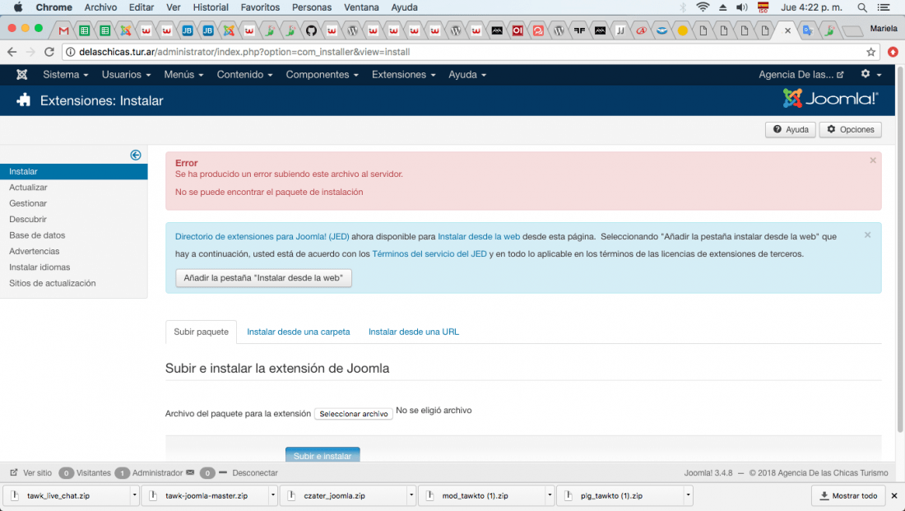This screenshot has width=905, height=511.
Task: Close the blue JED info notice
Action: pyautogui.click(x=867, y=235)
